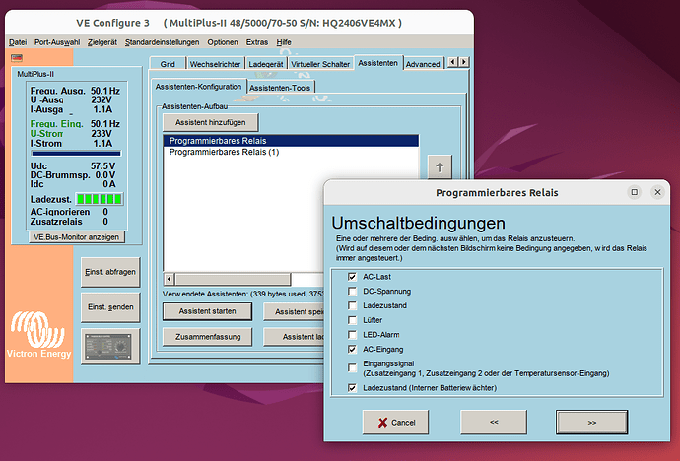Image resolution: width=680 pixels, height=461 pixels.
Task: Uncheck the AC-Last condition
Action: (352, 277)
